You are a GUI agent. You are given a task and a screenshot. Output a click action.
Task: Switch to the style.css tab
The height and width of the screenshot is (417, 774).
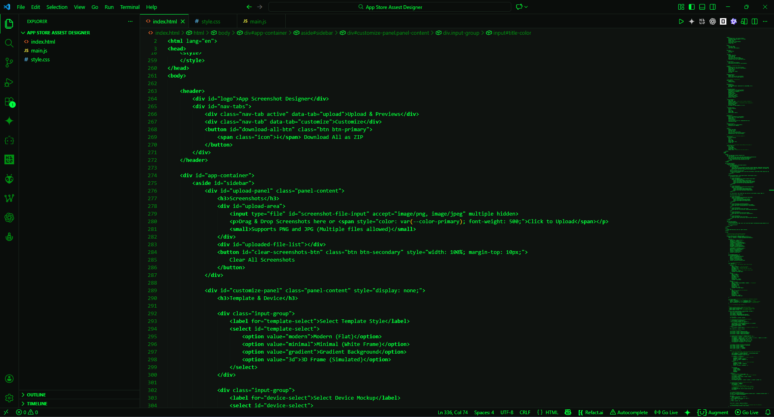210,21
